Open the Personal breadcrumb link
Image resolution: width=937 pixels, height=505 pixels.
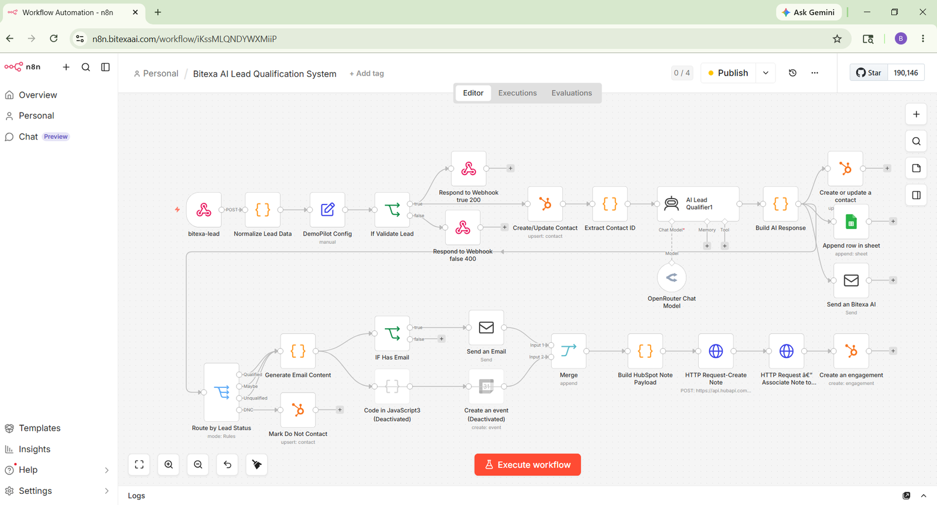[x=156, y=73]
